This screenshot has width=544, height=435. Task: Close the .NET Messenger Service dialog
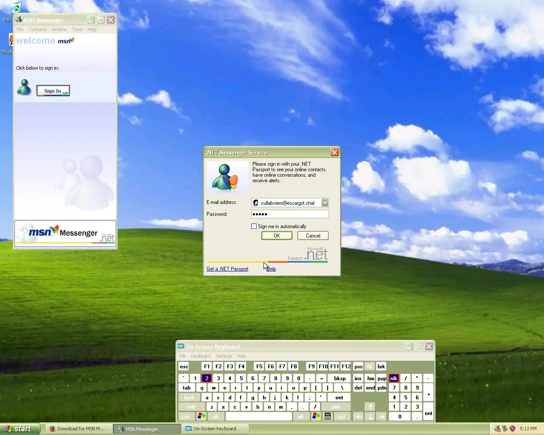click(335, 153)
